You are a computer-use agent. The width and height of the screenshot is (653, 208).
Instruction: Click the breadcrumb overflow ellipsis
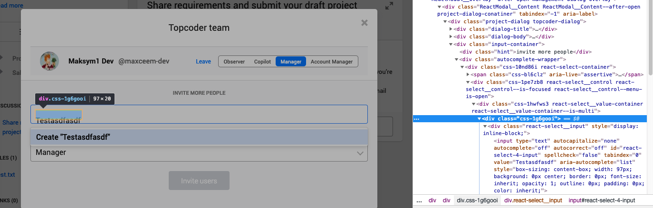coord(419,200)
